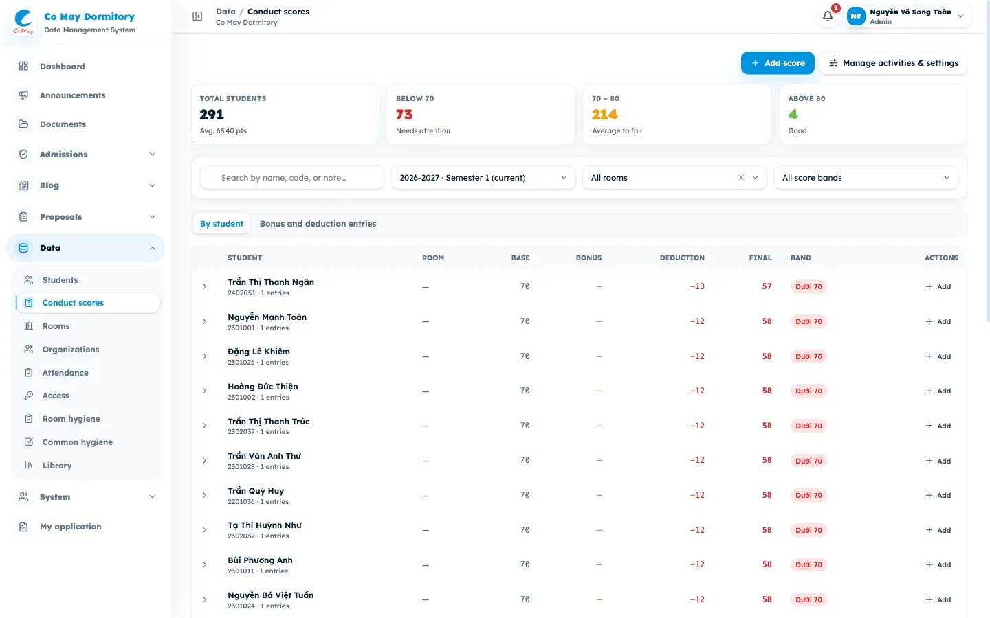Open the semester dropdown
The height and width of the screenshot is (618, 990).
coord(483,178)
